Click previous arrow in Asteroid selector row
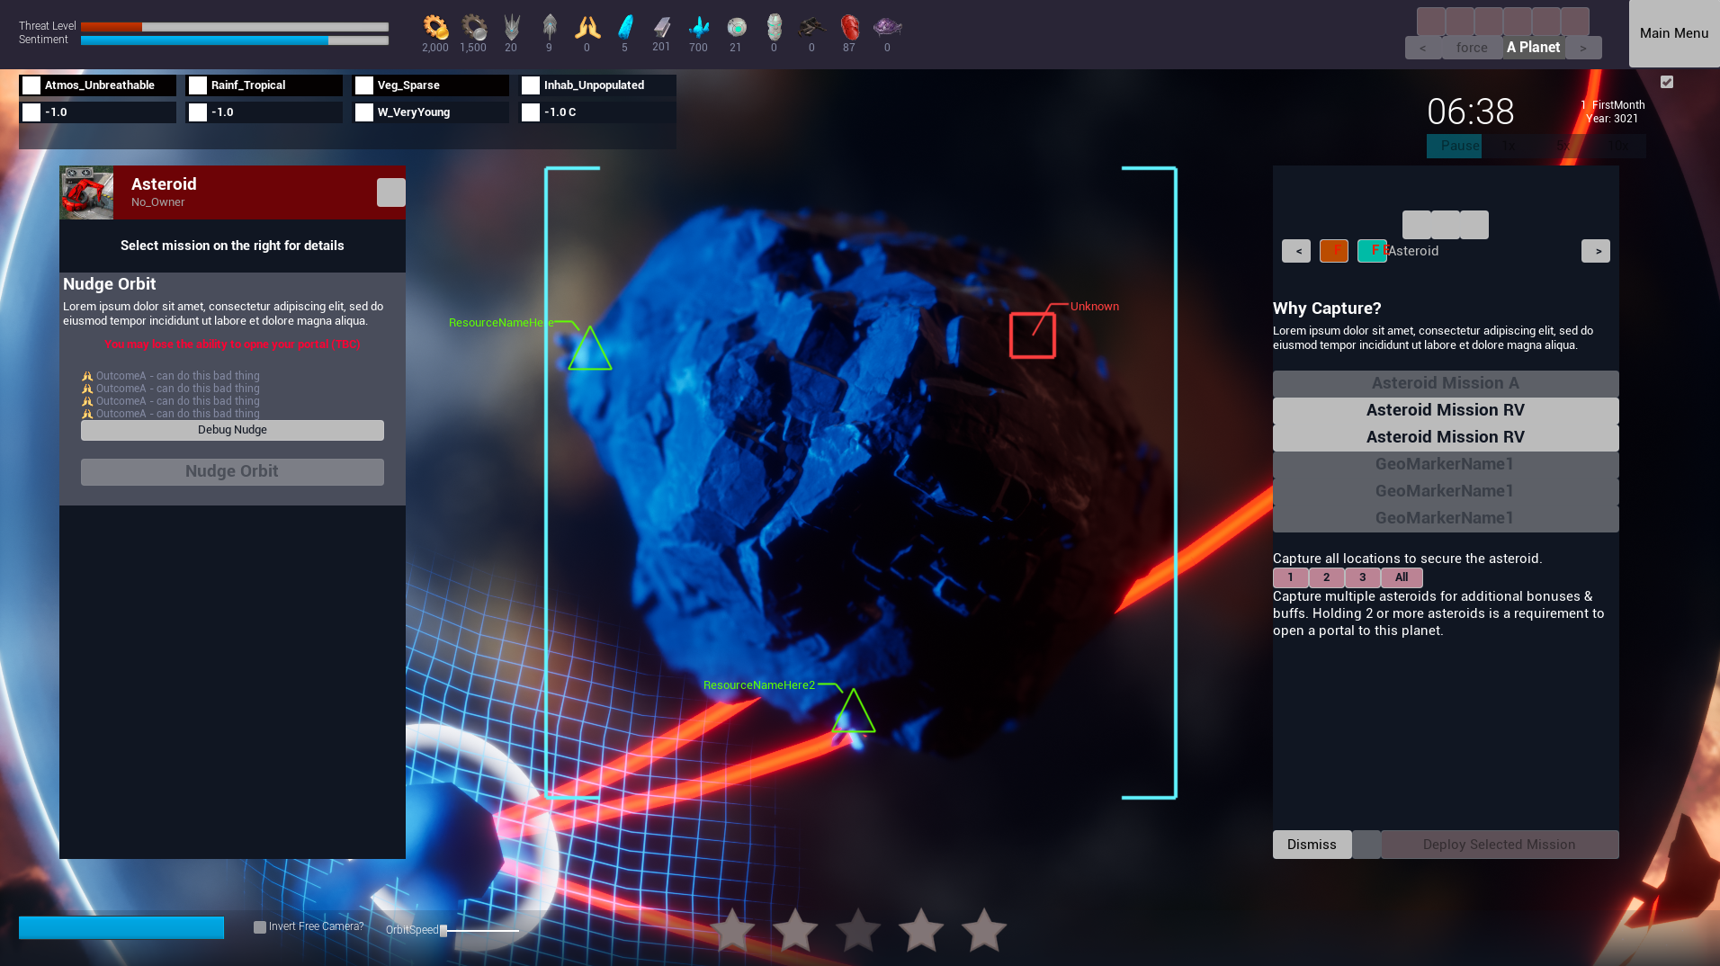This screenshot has height=966, width=1720. coord(1296,251)
